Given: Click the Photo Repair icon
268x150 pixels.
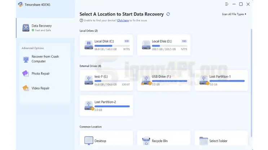Looking at the screenshot, I should 26,74.
